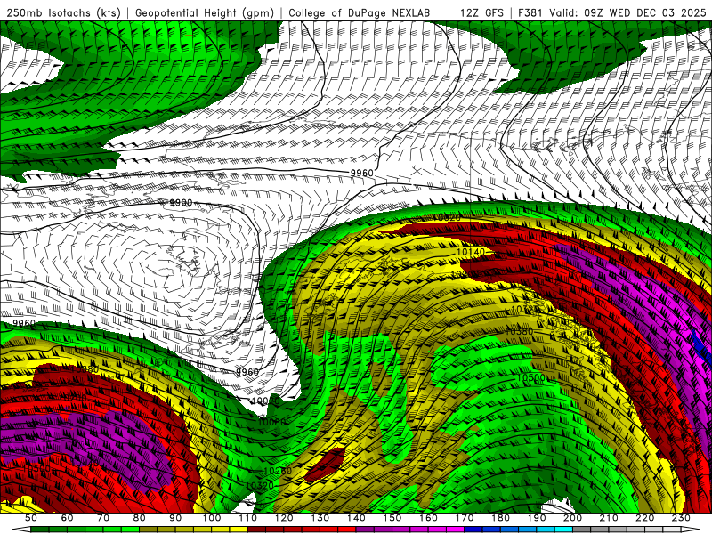Click the dark blue swatch right of 170

pyautogui.click(x=473, y=530)
